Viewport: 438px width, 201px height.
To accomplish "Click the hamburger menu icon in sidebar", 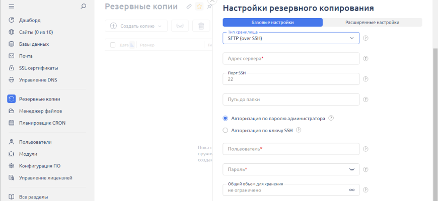I will point(12,6).
